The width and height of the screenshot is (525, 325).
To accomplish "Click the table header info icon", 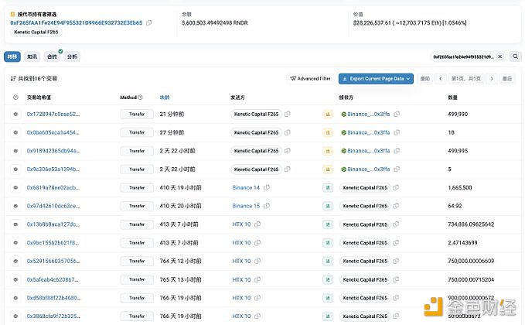I will [x=15, y=97].
